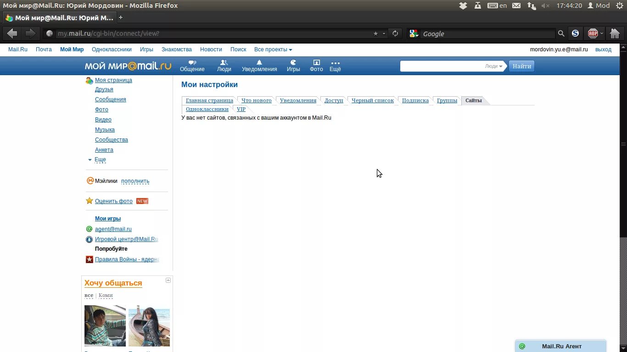Open Моя страница in sidebar
This screenshot has width=627, height=352.
click(113, 80)
